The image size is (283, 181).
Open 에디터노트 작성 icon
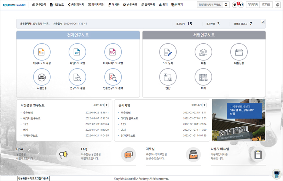coord(42,52)
